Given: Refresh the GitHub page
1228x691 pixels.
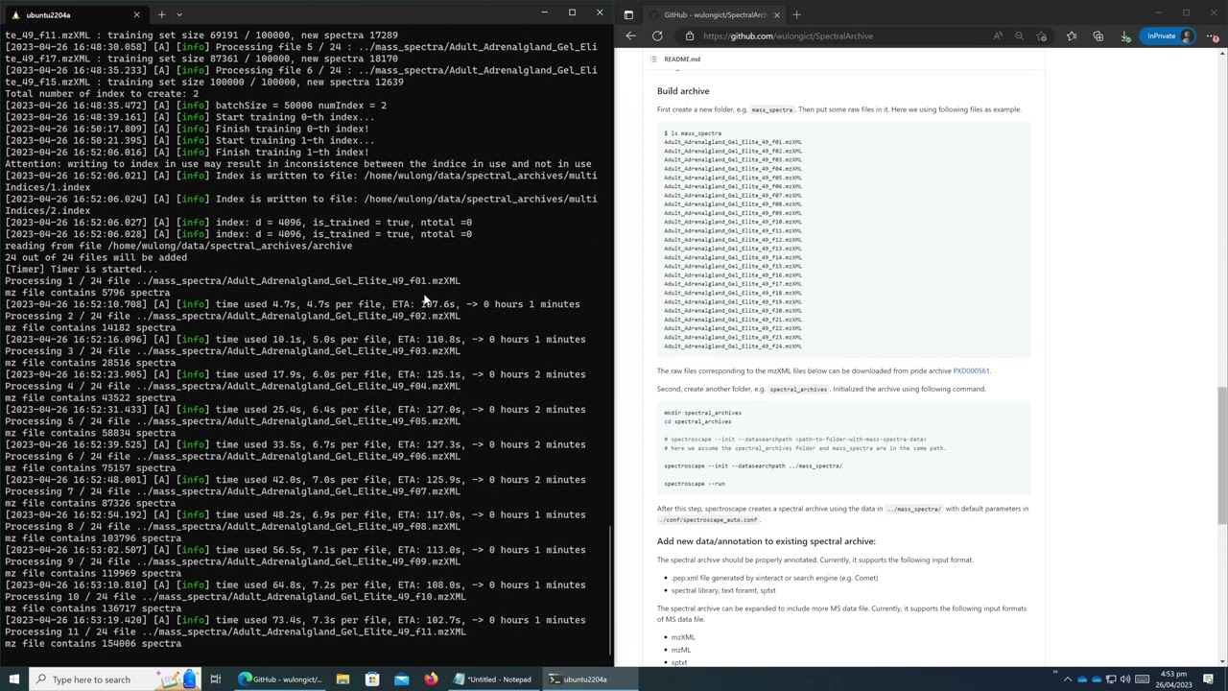Looking at the screenshot, I should 657,36.
